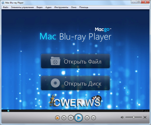Screen dimensions: 151x125
Task: Open the folder icon in control bar
Action: point(64,117)
